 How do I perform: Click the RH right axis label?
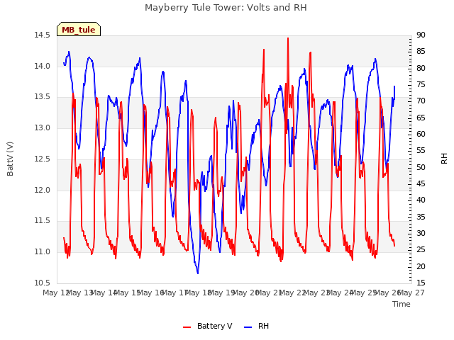pyautogui.click(x=444, y=159)
